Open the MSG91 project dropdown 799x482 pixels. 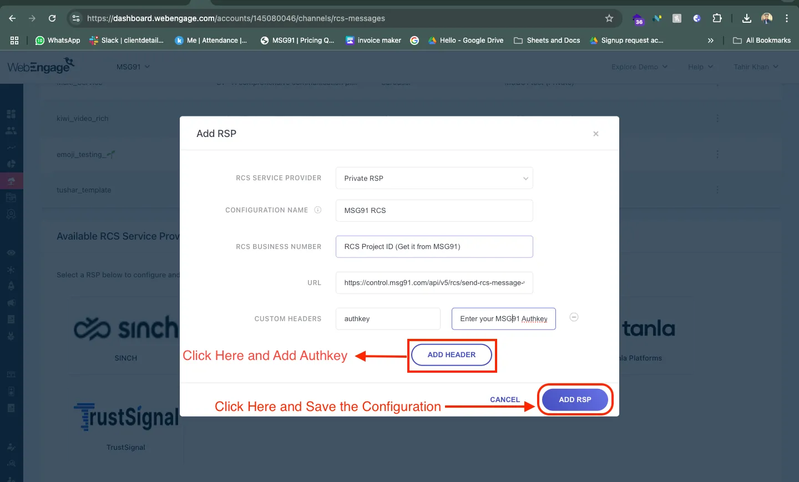point(133,67)
